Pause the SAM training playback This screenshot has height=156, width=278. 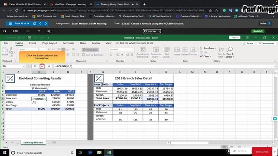point(5,31)
